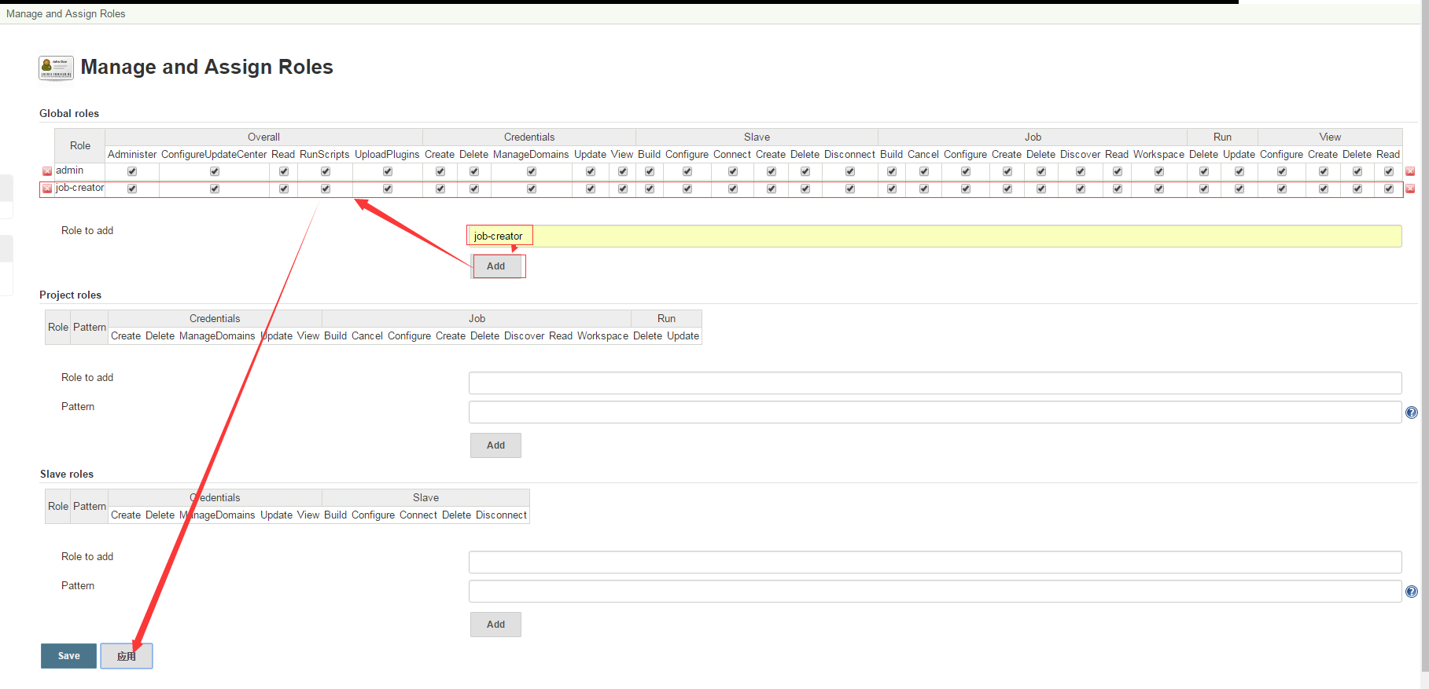
Task: Delete job-creator role via left red X icon
Action: [x=47, y=189]
